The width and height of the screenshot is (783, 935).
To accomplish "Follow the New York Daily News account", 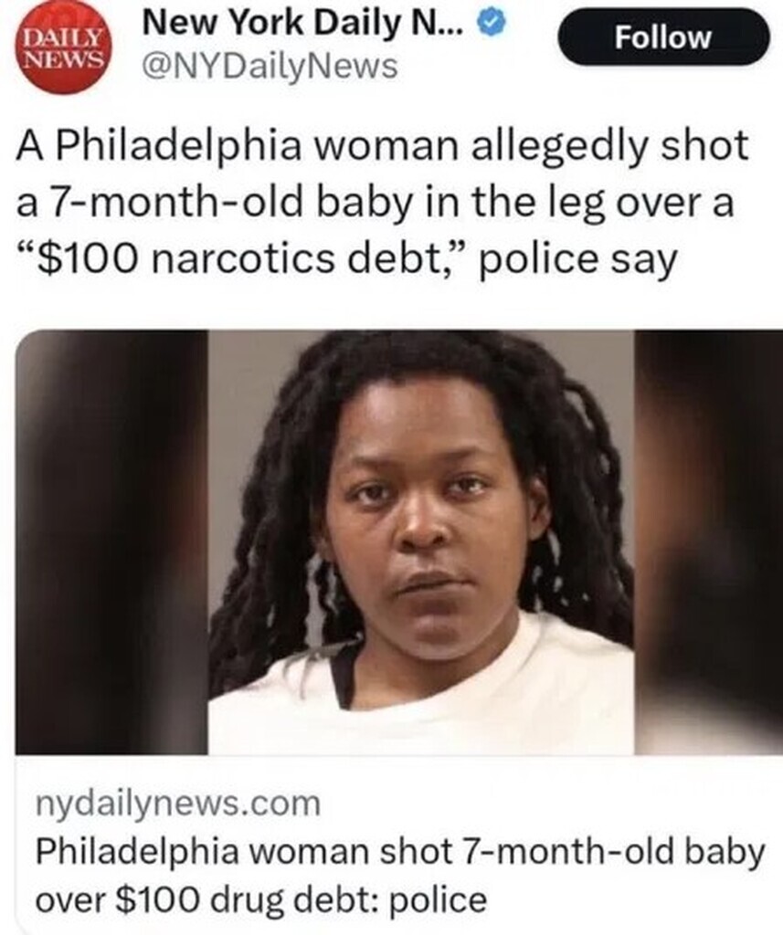I will click(x=663, y=37).
